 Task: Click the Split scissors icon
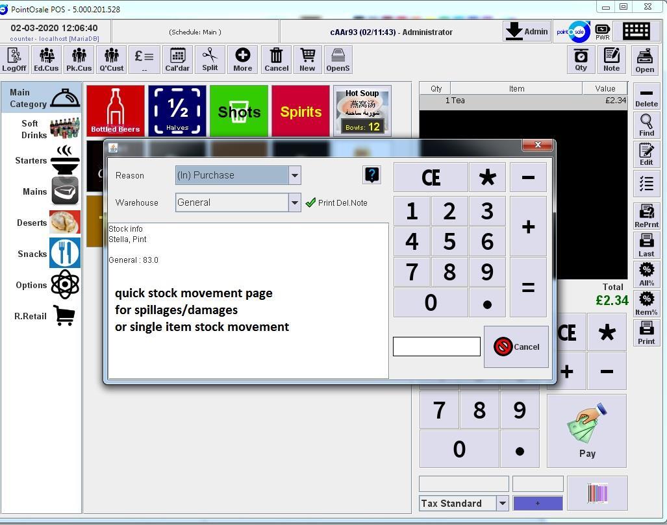click(210, 60)
